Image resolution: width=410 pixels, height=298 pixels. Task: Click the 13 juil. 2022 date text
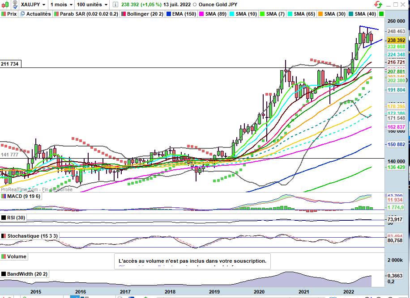[177, 4]
